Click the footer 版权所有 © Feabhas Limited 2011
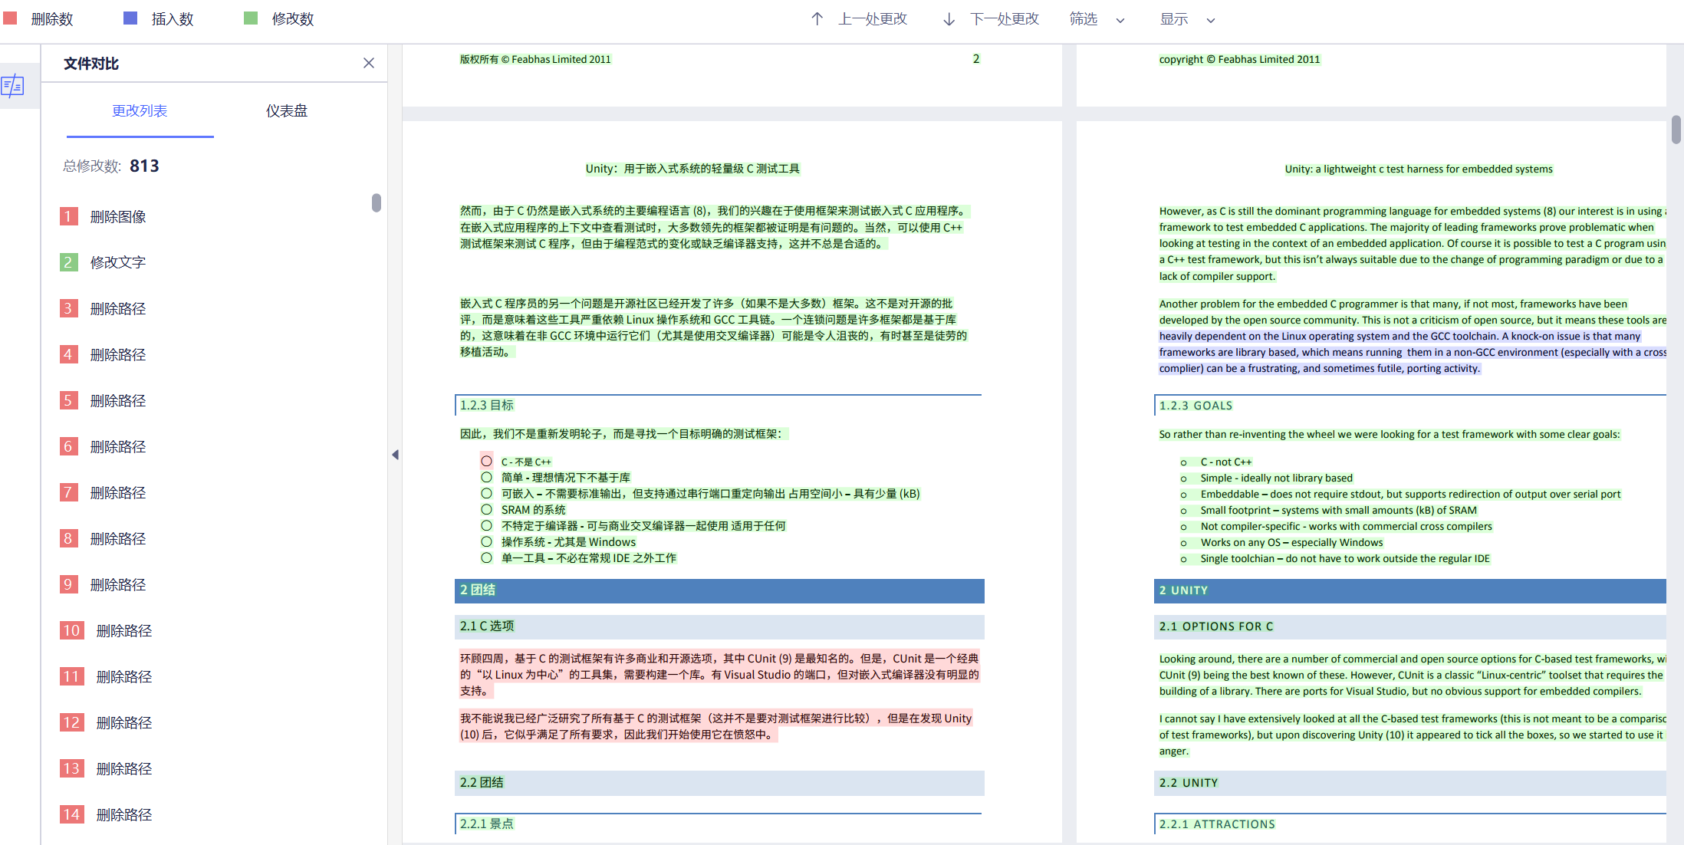This screenshot has height=845, width=1684. 535,59
